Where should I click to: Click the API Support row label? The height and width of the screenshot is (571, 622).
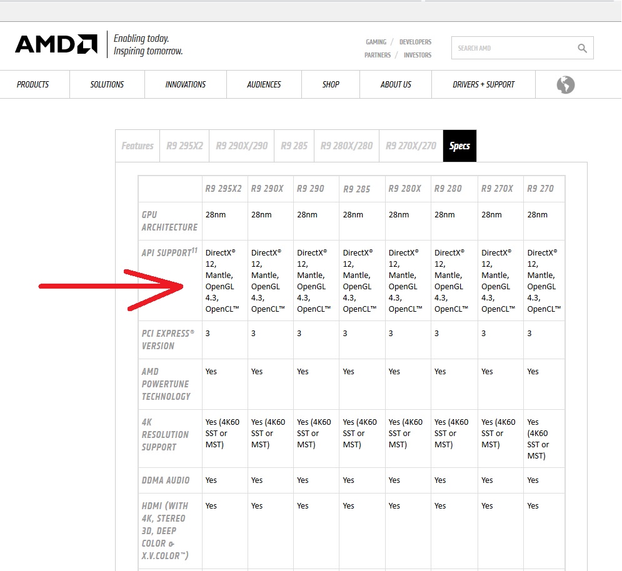coord(169,252)
